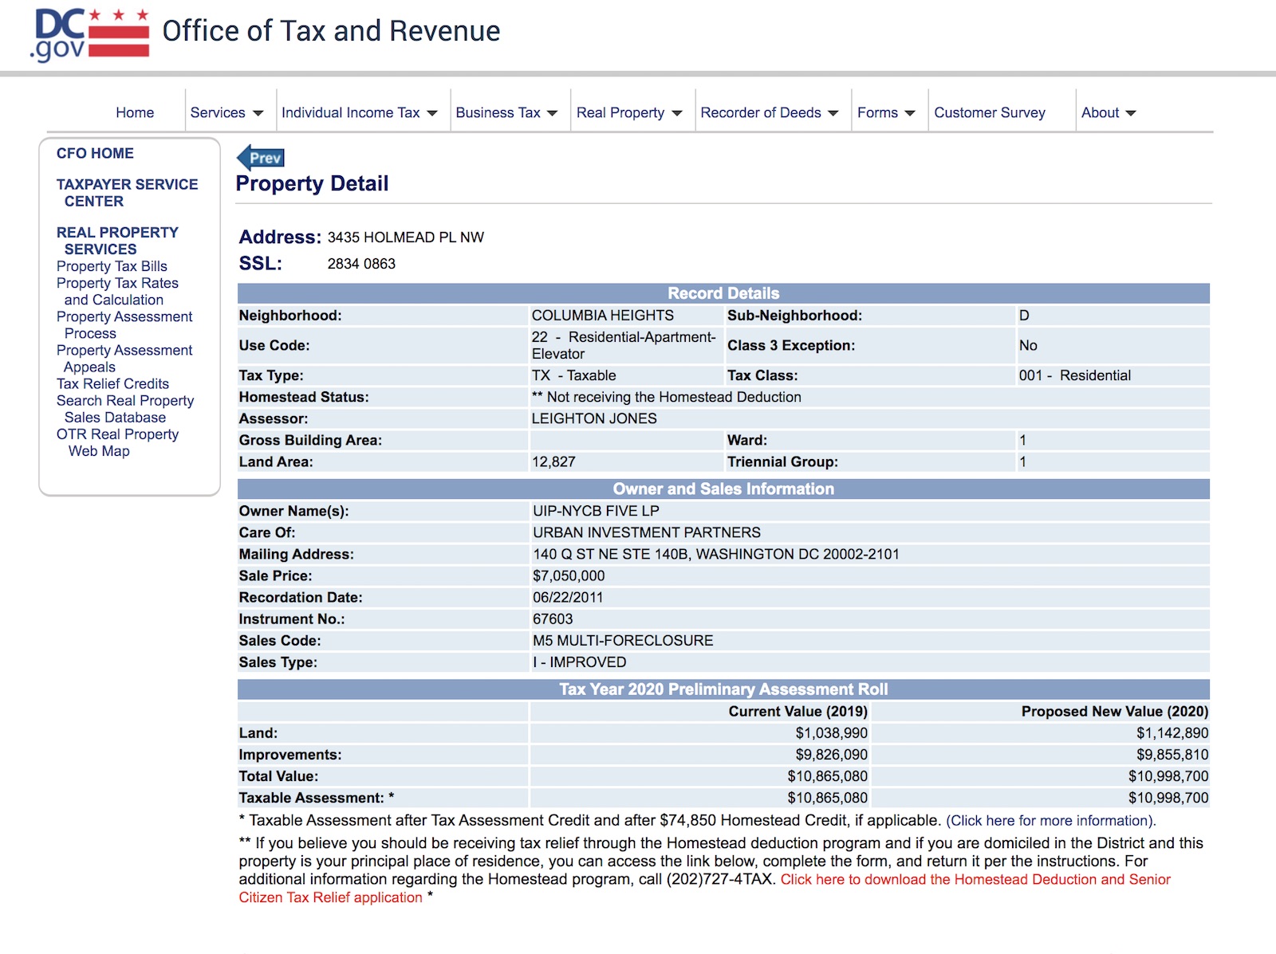Expand Recorder of Deeds menu
This screenshot has height=954, width=1276.
(769, 113)
